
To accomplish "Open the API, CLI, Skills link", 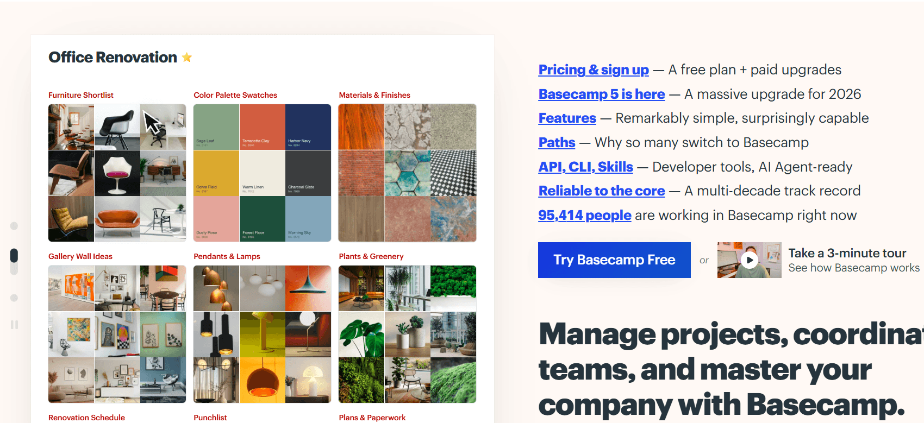I will tap(585, 167).
